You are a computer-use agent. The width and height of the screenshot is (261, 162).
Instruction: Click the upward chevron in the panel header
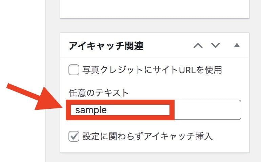(198, 45)
